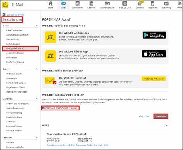Collapse the Ordner sidebar section
Image resolution: width=183 pixels, height=150 pixels.
tap(37, 69)
